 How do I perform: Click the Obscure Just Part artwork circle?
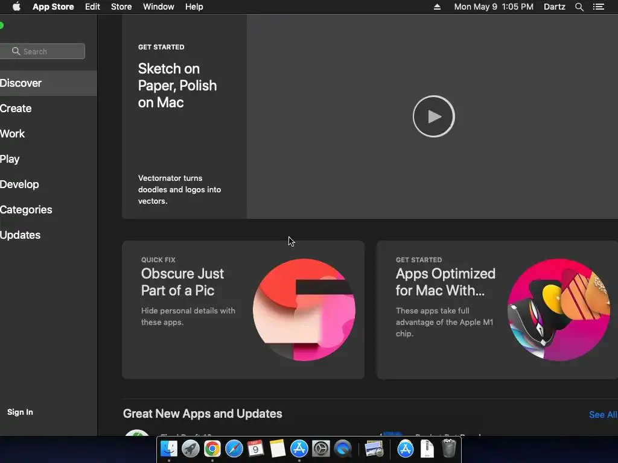pos(304,310)
